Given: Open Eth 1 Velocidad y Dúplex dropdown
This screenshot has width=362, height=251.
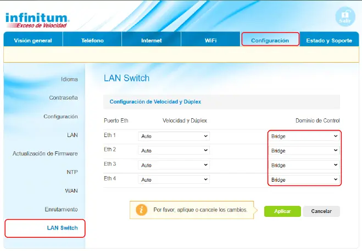Looking at the screenshot, I should pyautogui.click(x=174, y=136).
